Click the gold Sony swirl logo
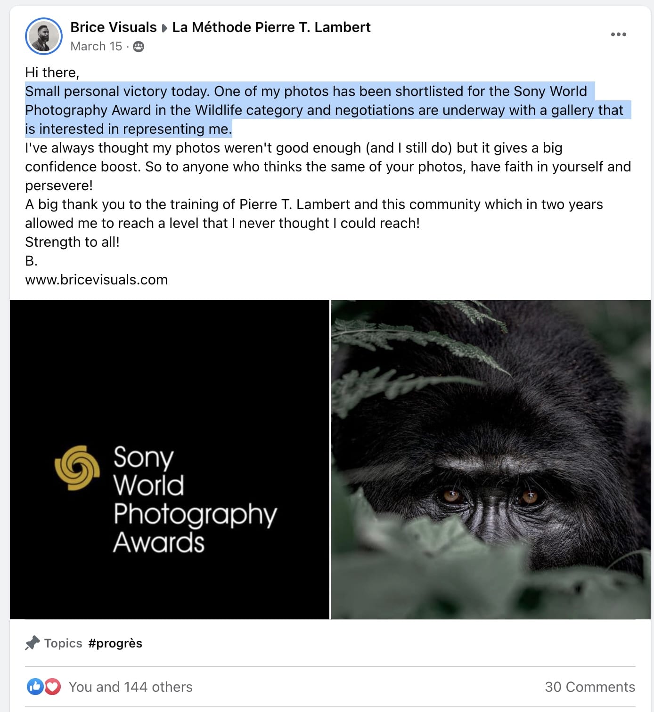Screen dimensions: 654x712 (x=77, y=468)
